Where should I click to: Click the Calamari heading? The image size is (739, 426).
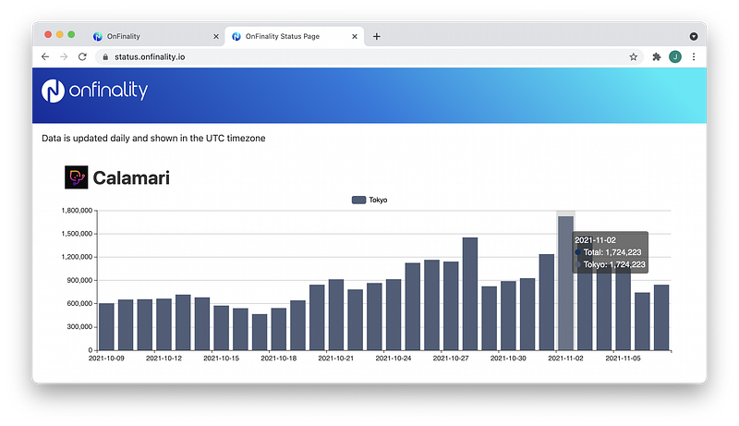click(131, 177)
